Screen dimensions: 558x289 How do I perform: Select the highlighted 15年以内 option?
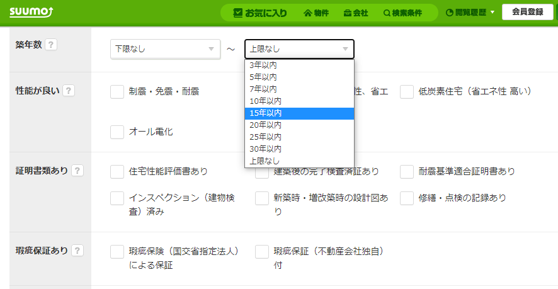299,113
